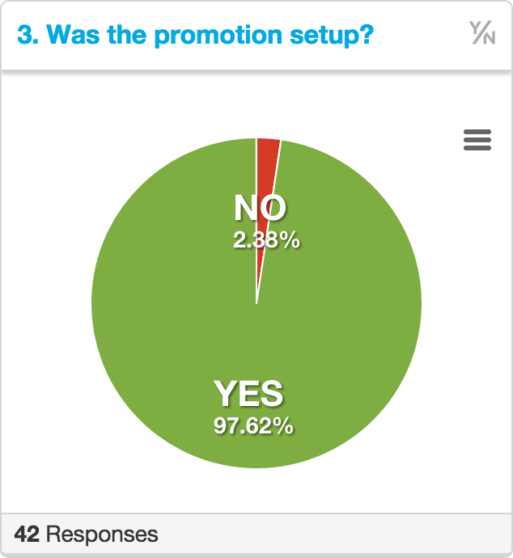Image resolution: width=513 pixels, height=558 pixels.
Task: Click the 2.38% percentage label
Action: (266, 239)
